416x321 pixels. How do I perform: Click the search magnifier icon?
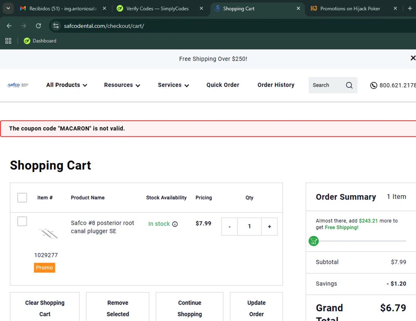coord(349,85)
